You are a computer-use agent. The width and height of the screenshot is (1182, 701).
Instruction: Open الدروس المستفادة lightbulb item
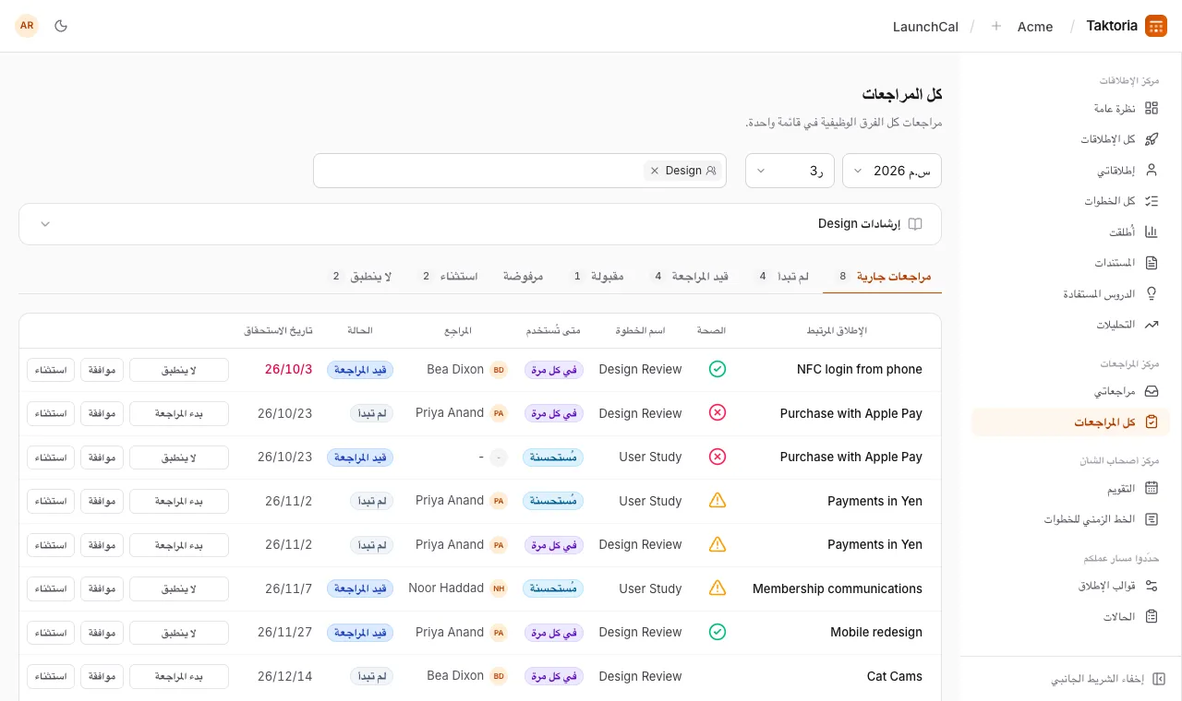[1070, 294]
